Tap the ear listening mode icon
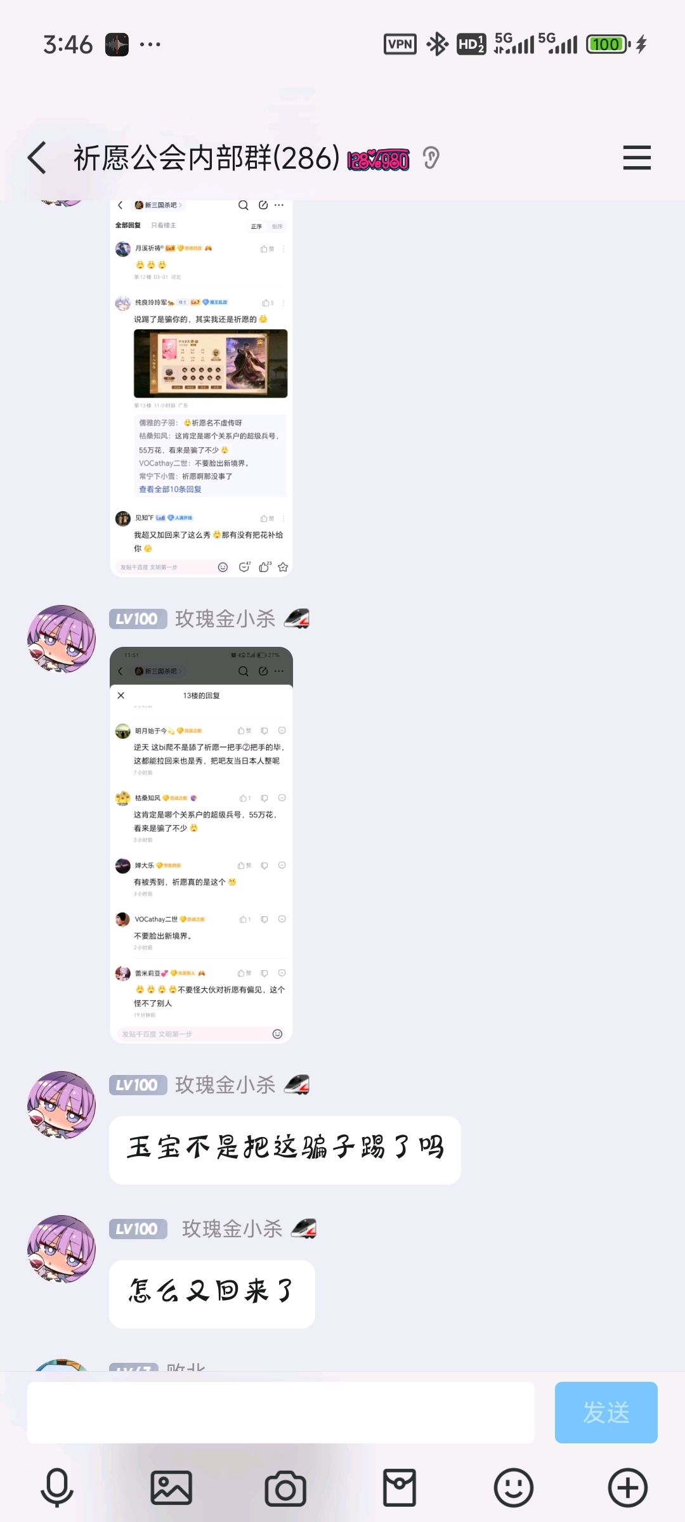Viewport: 685px width, 1522px height. tap(431, 158)
